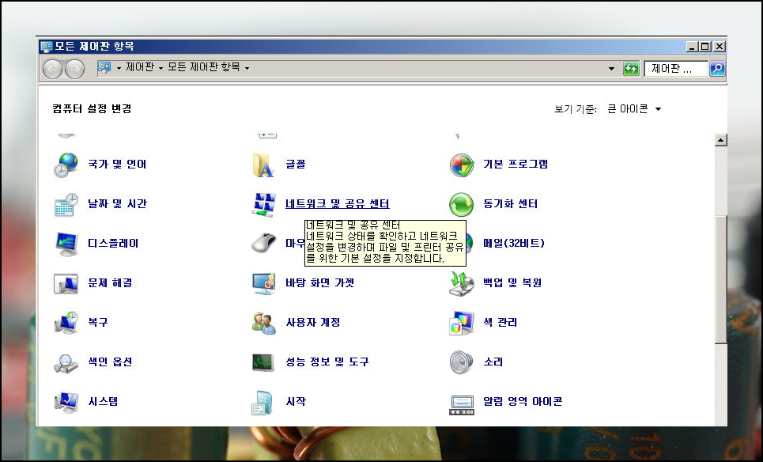The image size is (763, 462).
Task: Open the 사용자 계정 link
Action: click(x=313, y=322)
